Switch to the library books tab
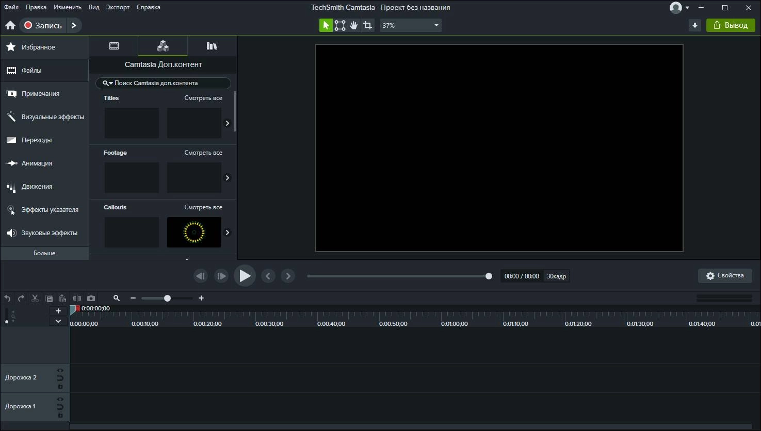Viewport: 761px width, 431px height. (x=212, y=46)
